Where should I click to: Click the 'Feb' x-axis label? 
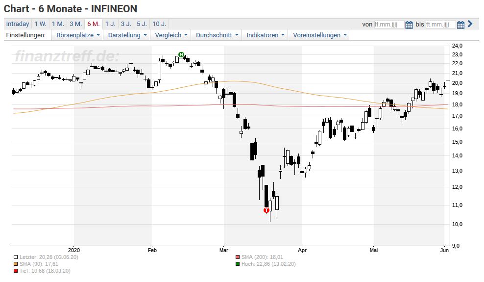(x=152, y=250)
